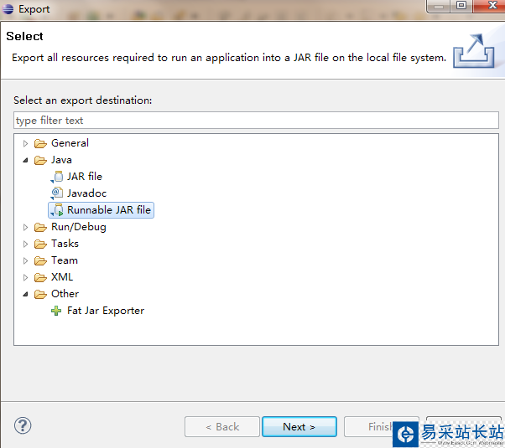The height and width of the screenshot is (448, 505).
Task: Click the General folder icon
Action: pos(40,143)
